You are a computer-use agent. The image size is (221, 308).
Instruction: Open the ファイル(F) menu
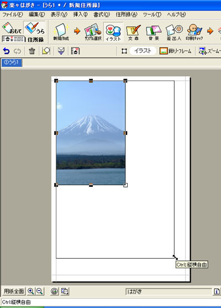[x=13, y=14]
